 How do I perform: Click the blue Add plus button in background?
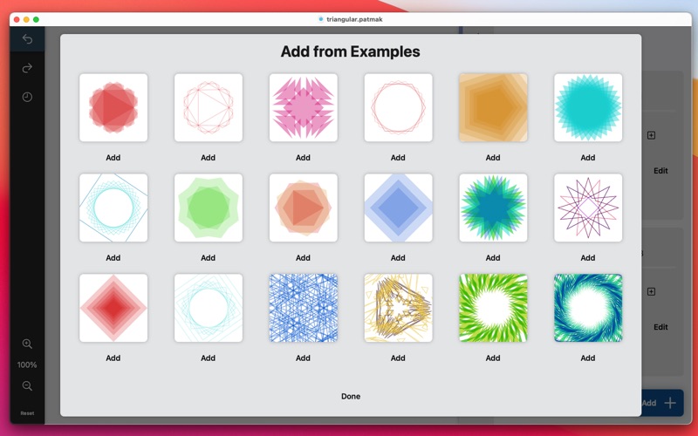pyautogui.click(x=662, y=403)
